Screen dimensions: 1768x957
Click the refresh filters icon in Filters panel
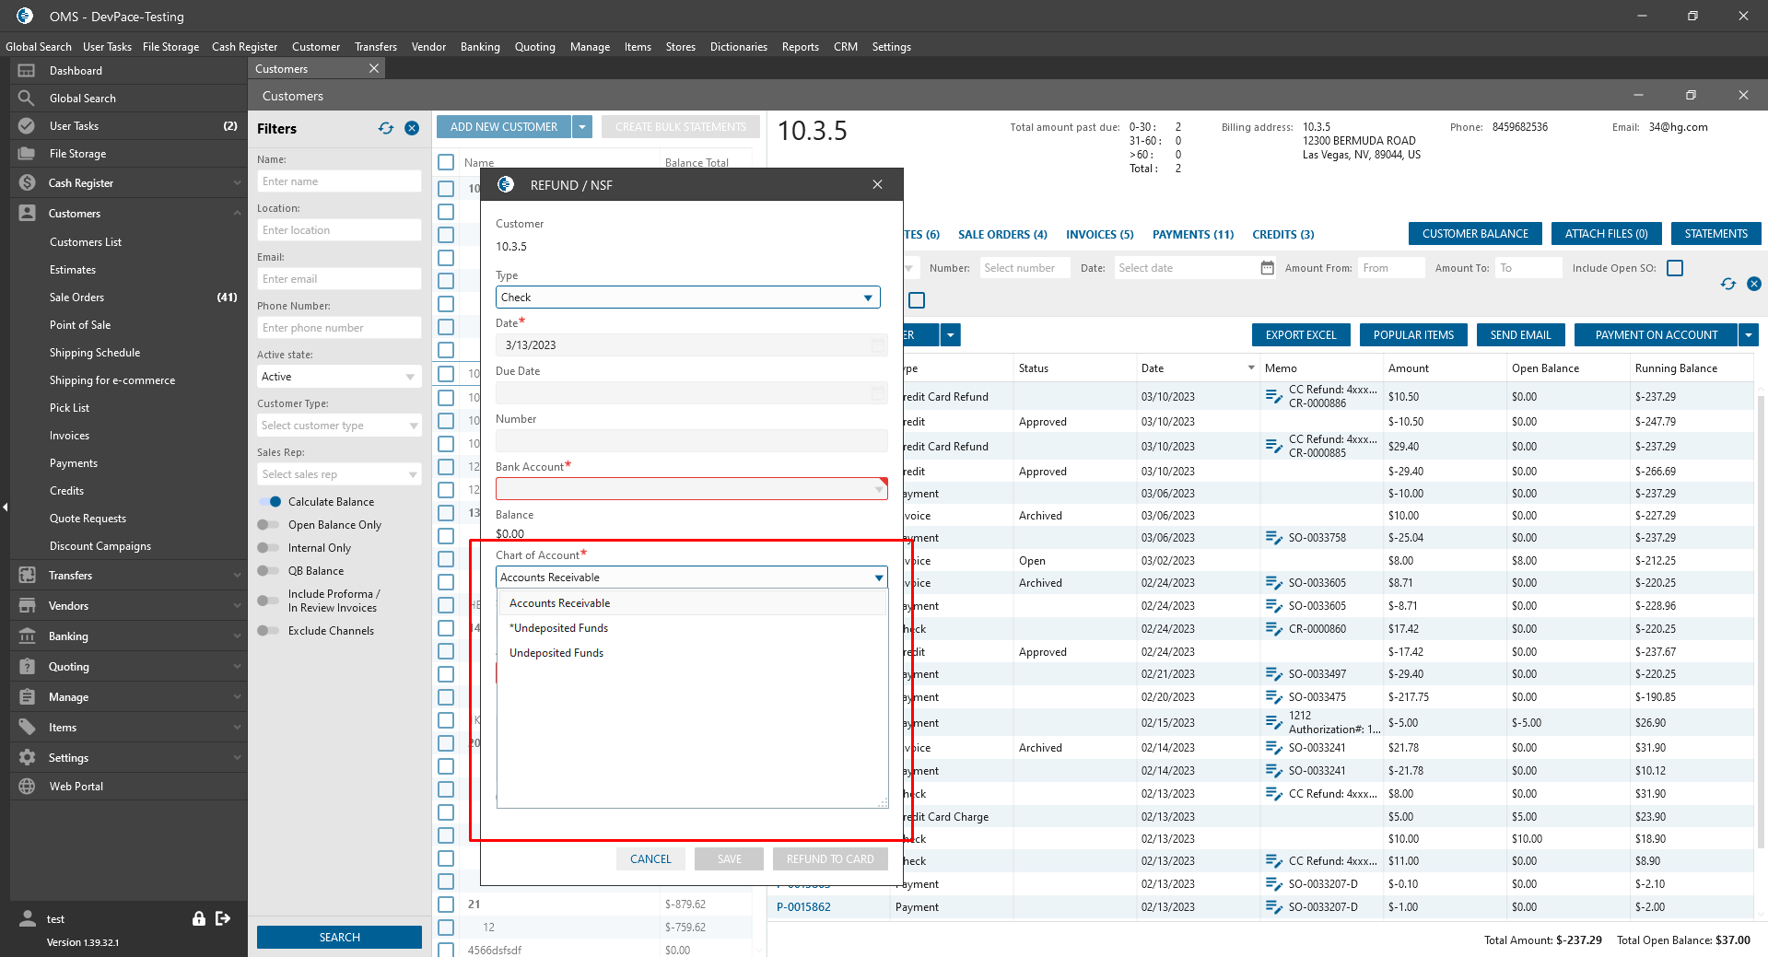[385, 129]
